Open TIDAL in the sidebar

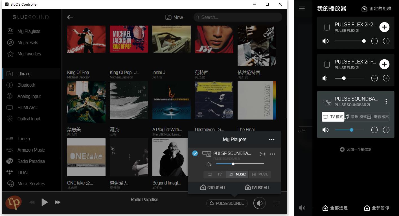pos(23,172)
